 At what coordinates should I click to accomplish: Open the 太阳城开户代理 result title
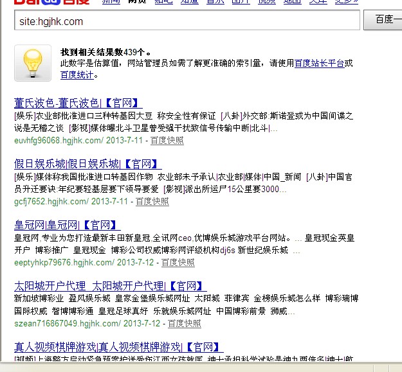point(111,286)
